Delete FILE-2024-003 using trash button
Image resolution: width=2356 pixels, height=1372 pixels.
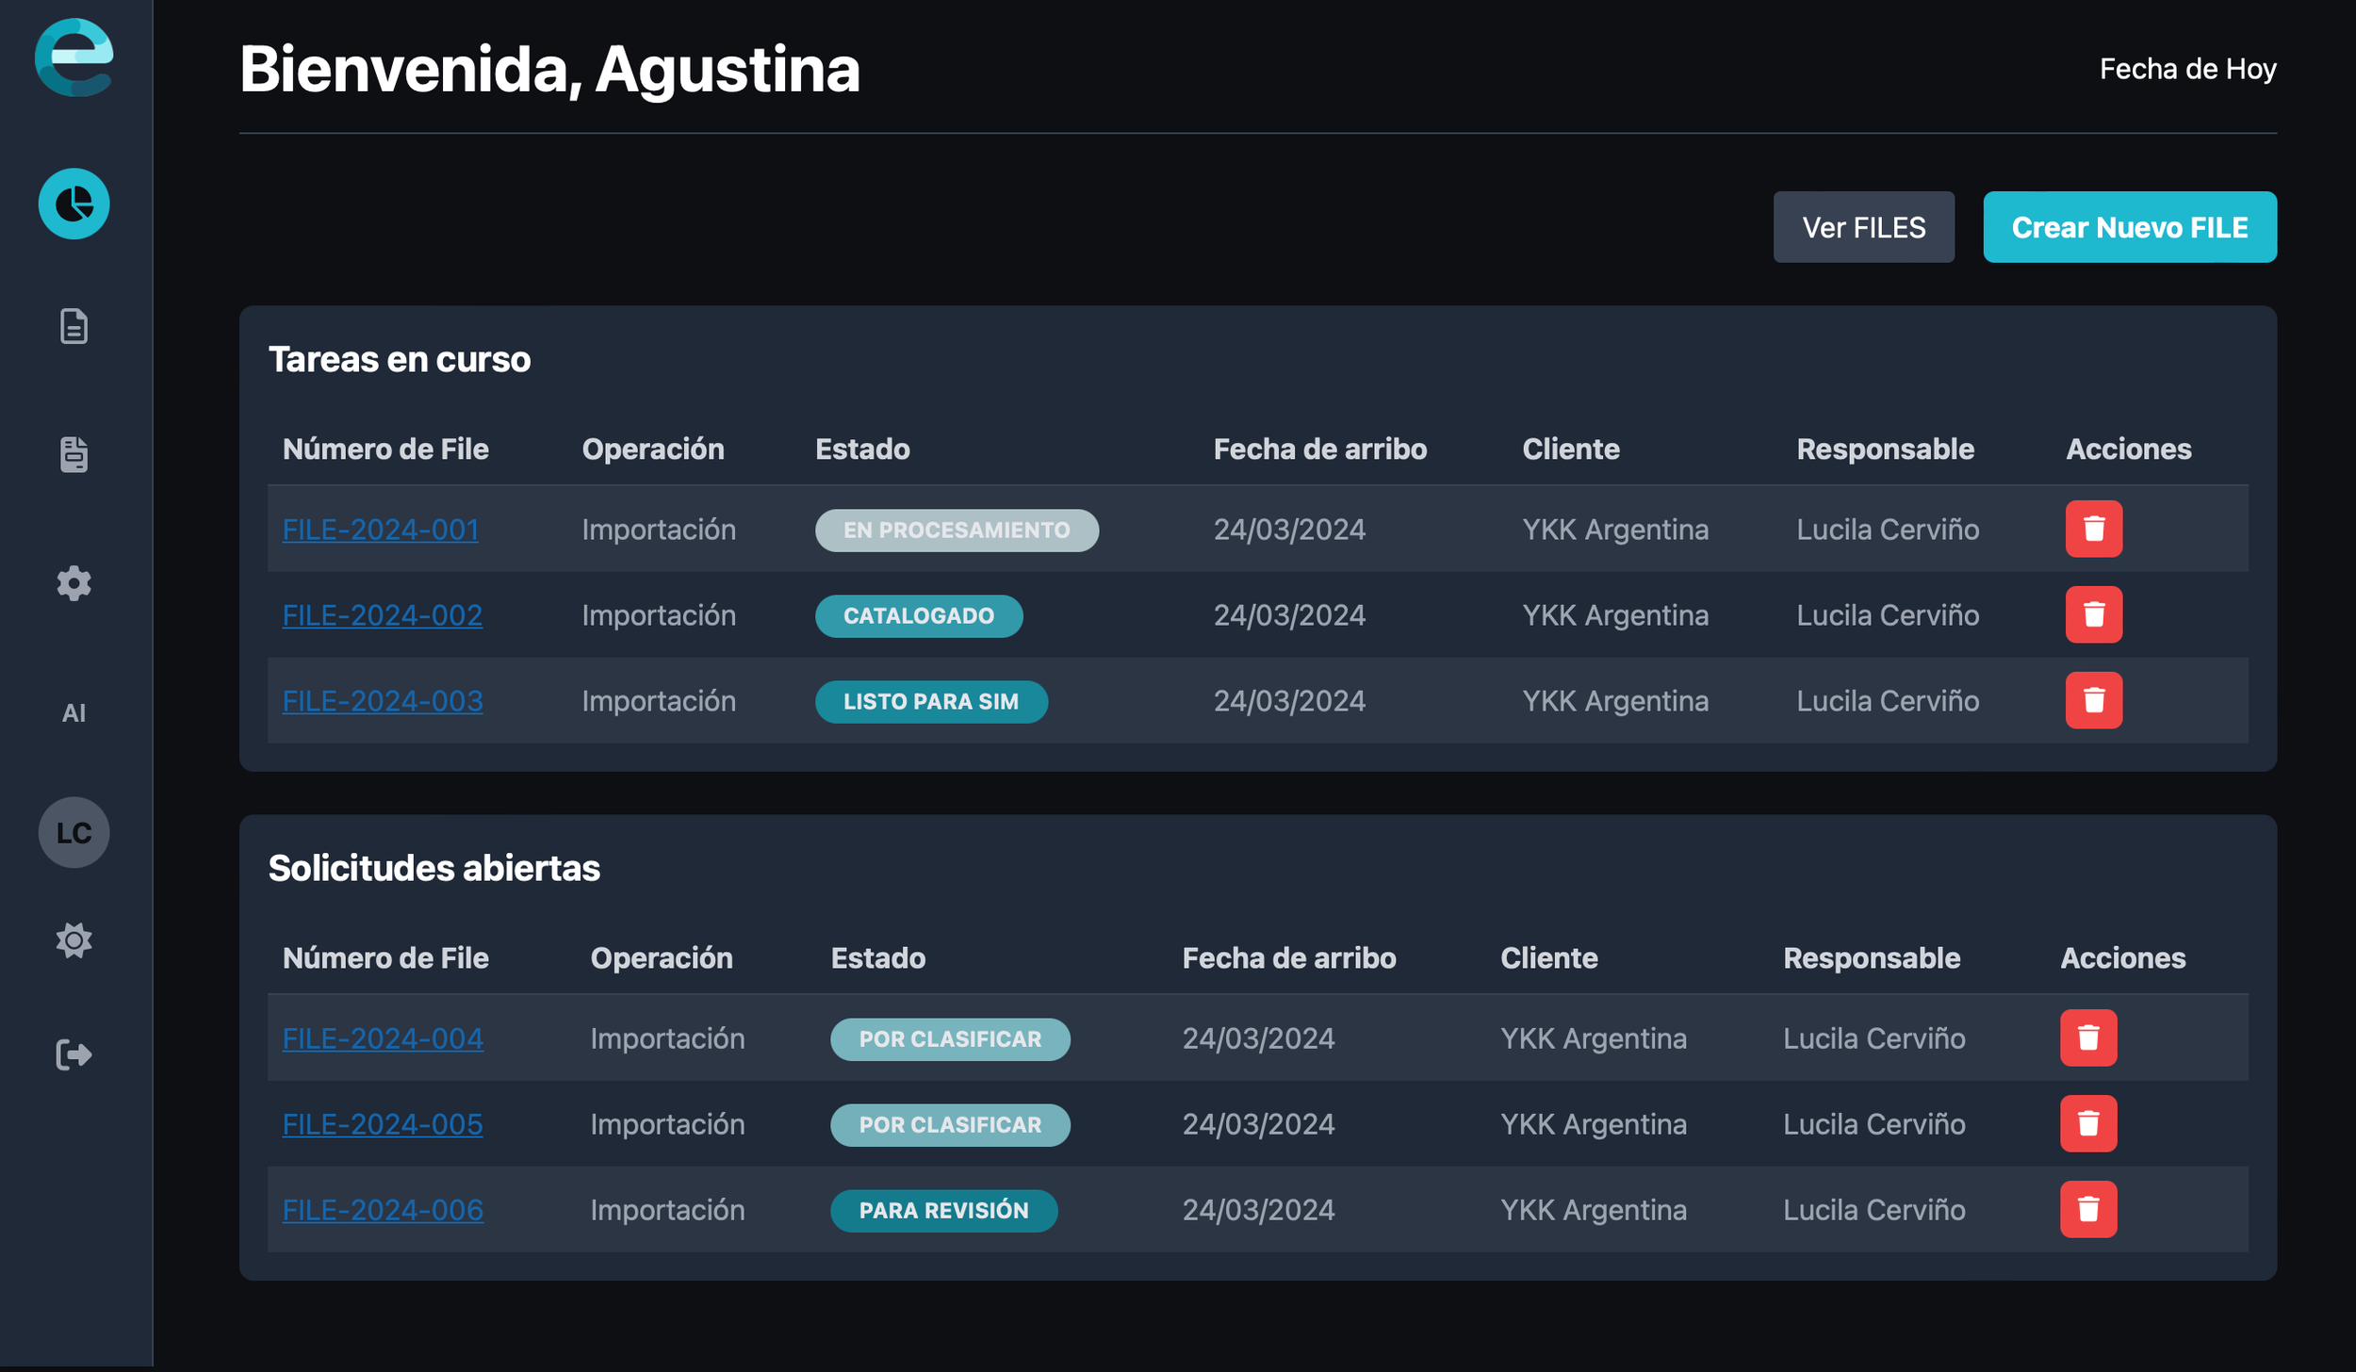(2093, 700)
